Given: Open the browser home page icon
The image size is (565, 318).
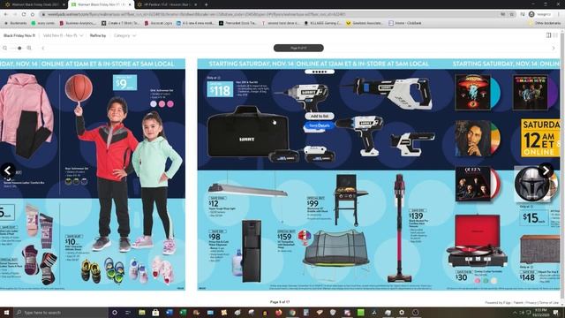Looking at the screenshot, I should coord(33,14).
